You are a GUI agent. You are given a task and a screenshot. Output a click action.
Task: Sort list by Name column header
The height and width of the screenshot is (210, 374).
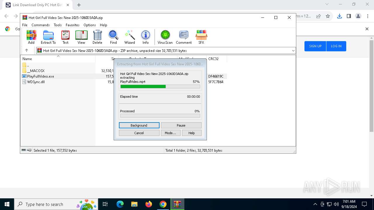[x=58, y=59]
